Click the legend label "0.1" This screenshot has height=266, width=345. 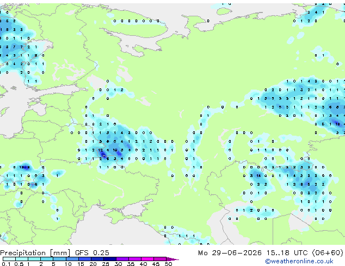pos(6,264)
